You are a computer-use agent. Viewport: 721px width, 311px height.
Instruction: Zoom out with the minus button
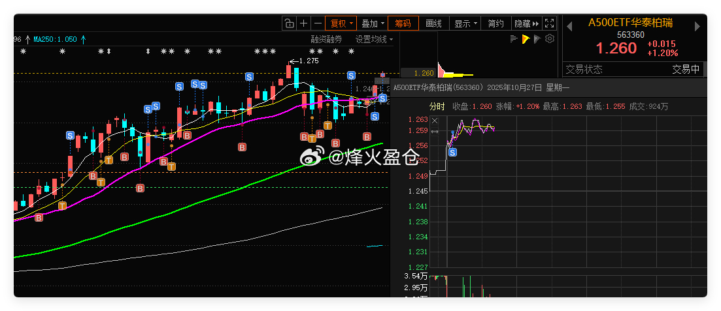pos(318,23)
